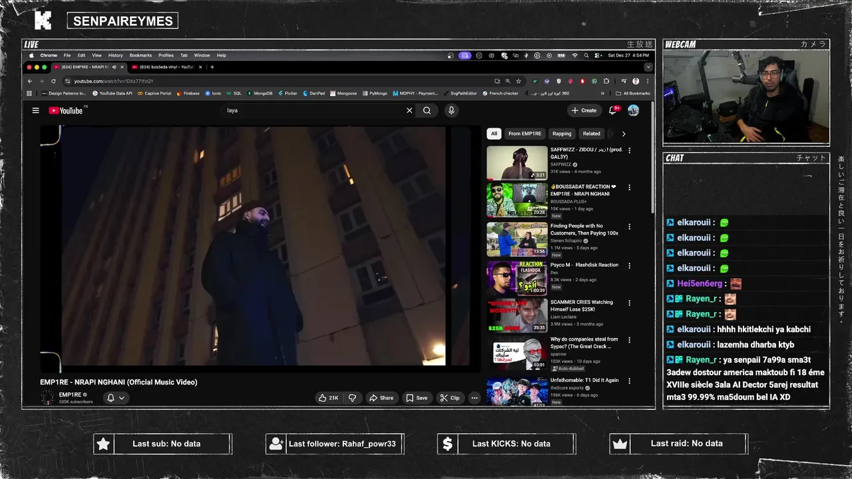Open Chrome History menu
852x479 pixels.
click(115, 55)
